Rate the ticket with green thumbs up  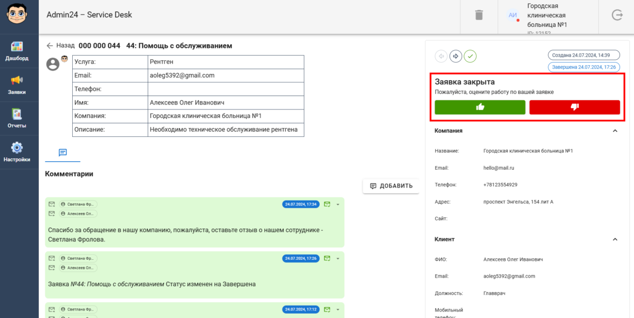click(480, 107)
